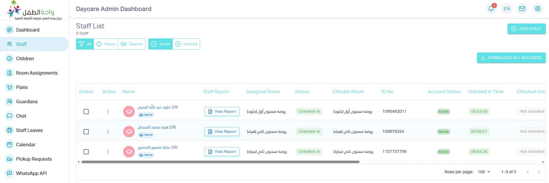
Task: Click DOWNLOAD ALL RECORDS button
Action: tap(511, 58)
